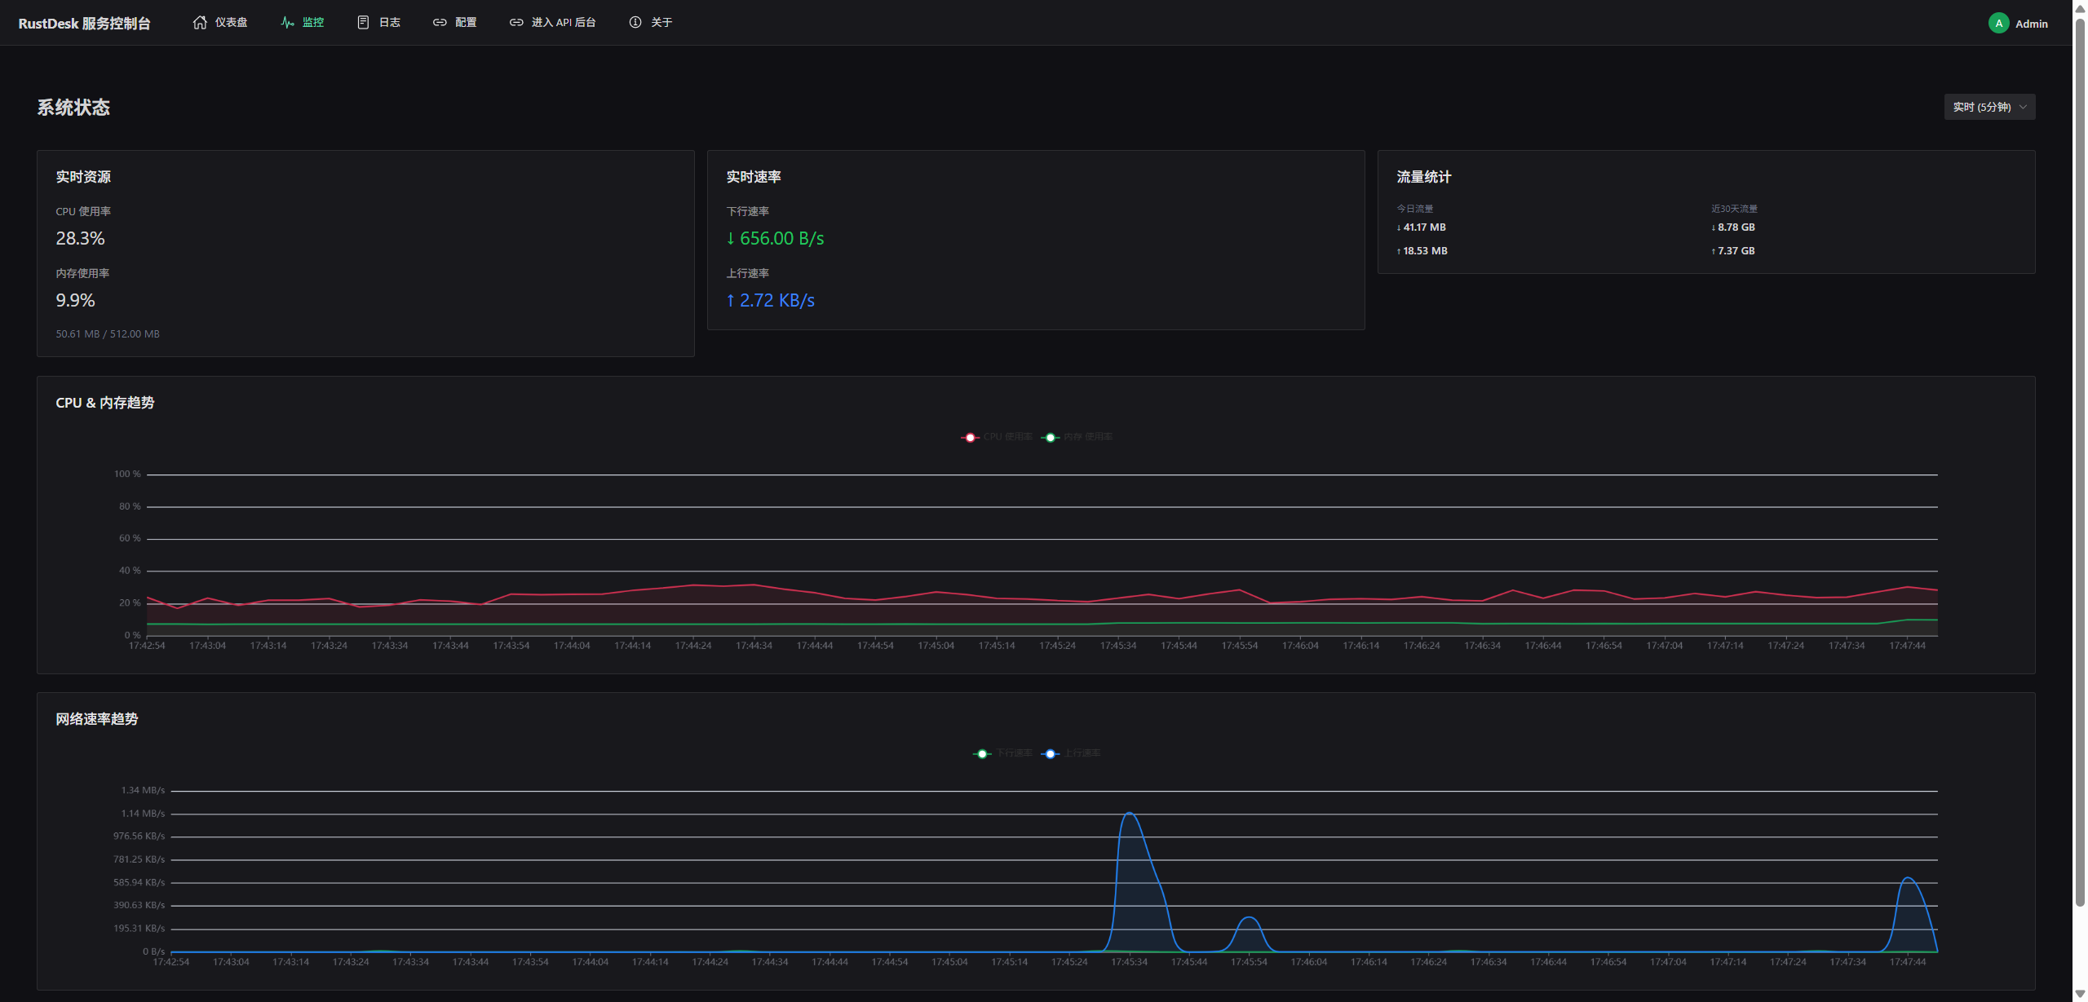The image size is (2088, 1002).
Task: Click the home icon beside 仪表盘
Action: 200,22
